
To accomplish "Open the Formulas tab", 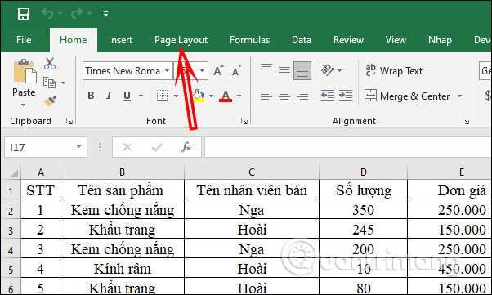I will (249, 40).
